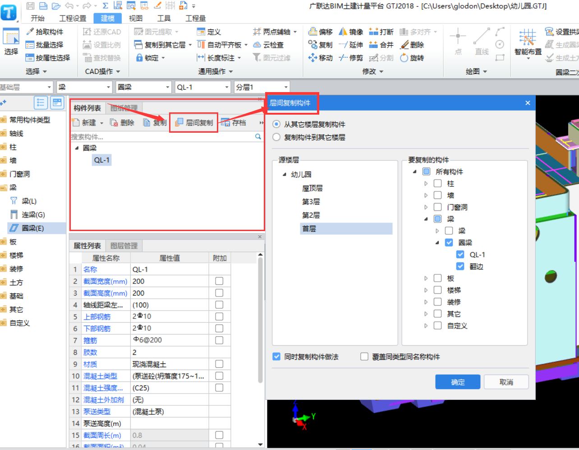Screen dimensions: 579x450
Task: Activate 自动平齐板 auto align slab
Action: tap(222, 45)
